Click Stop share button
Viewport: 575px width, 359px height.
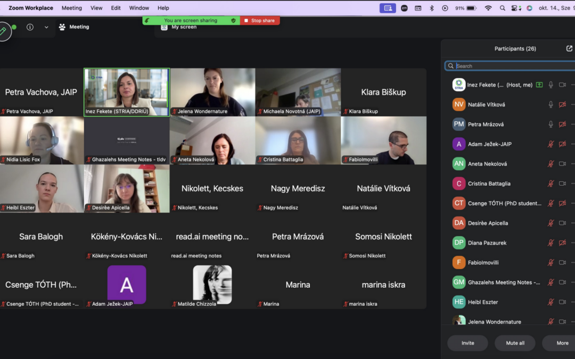coord(260,21)
